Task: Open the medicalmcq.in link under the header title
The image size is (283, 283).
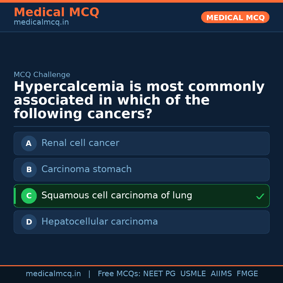Action: pos(41,23)
